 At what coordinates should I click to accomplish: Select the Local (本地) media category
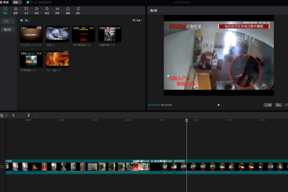8,21
